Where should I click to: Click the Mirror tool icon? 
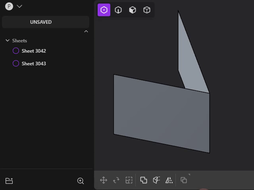(169, 180)
